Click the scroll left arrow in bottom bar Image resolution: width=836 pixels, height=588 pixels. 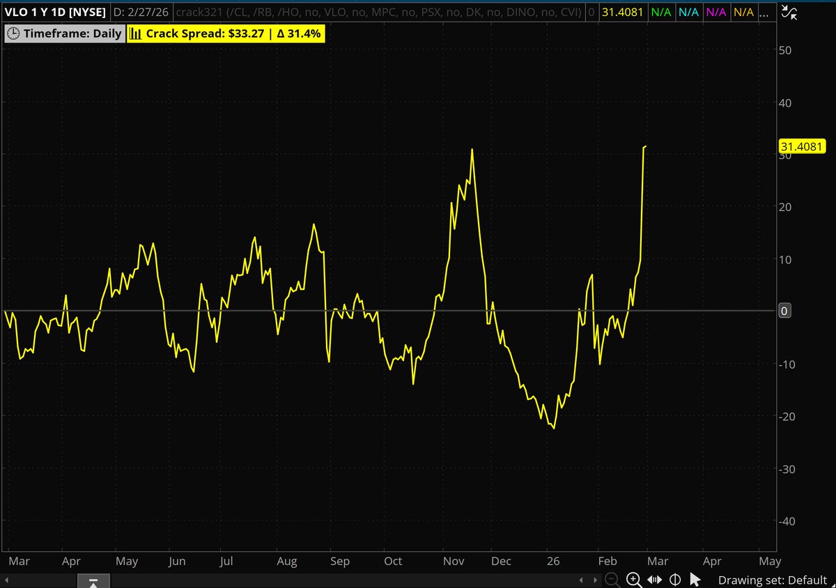coord(8,580)
